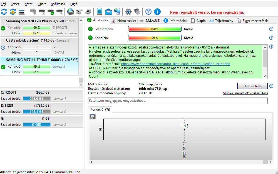Open the Riport menu
Viewport: 278px width, 174px height.
click(42, 4)
